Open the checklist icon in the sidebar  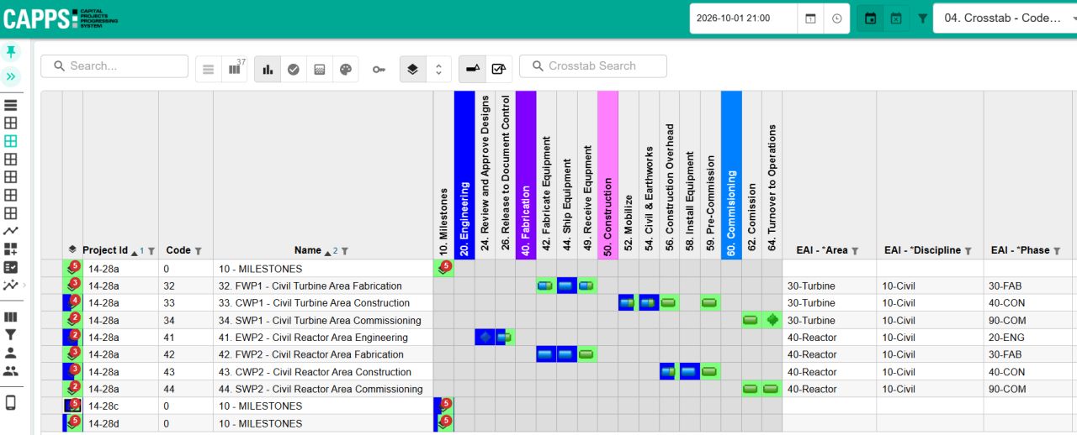11,267
